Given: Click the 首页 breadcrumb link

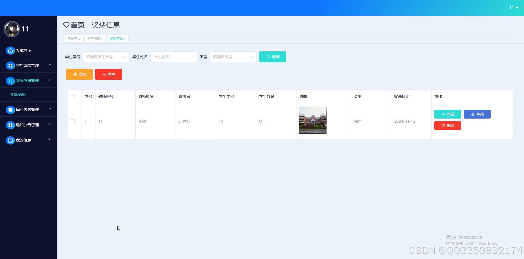Looking at the screenshot, I should pos(77,25).
